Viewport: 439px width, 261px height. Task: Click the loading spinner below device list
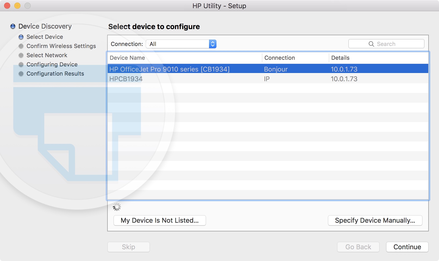(117, 207)
